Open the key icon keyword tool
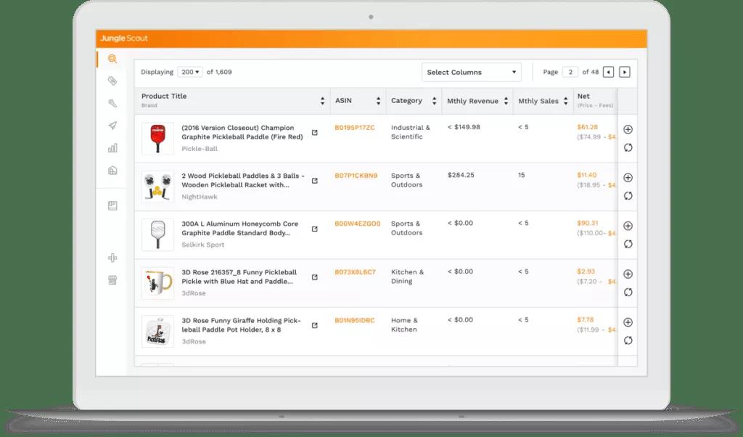Viewport: 743px width, 437px height. [x=112, y=103]
